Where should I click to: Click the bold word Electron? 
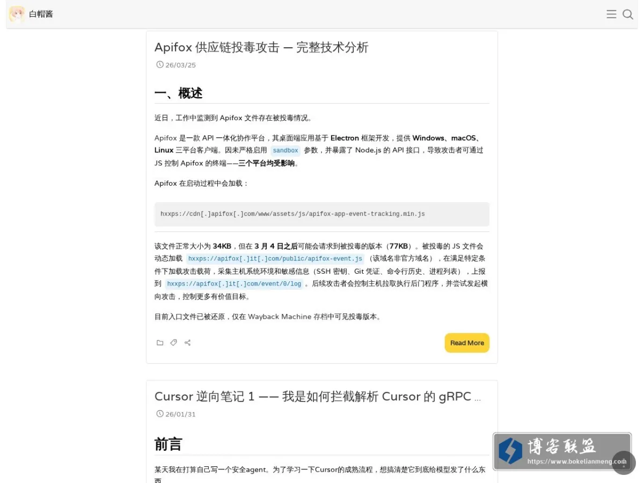[345, 138]
